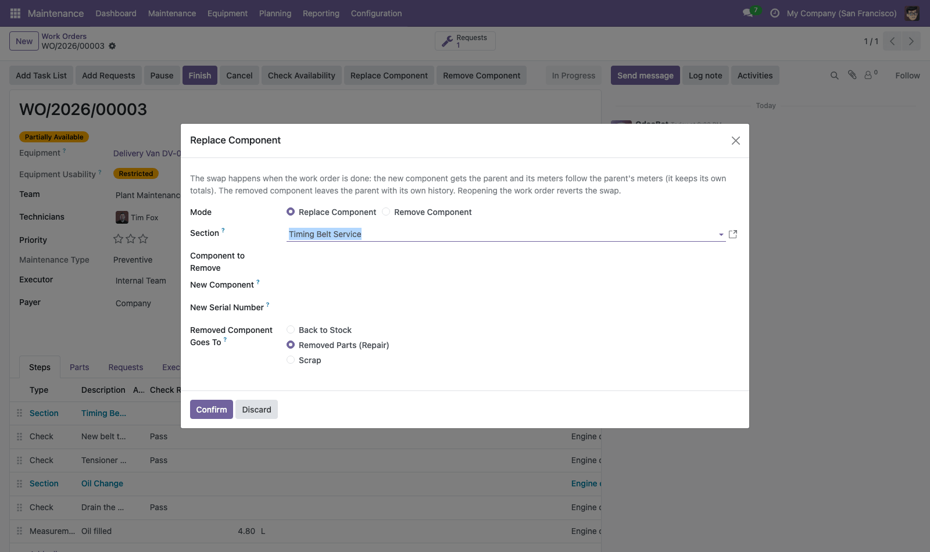Open the Equipment menu
This screenshot has width=930, height=552.
[227, 13]
